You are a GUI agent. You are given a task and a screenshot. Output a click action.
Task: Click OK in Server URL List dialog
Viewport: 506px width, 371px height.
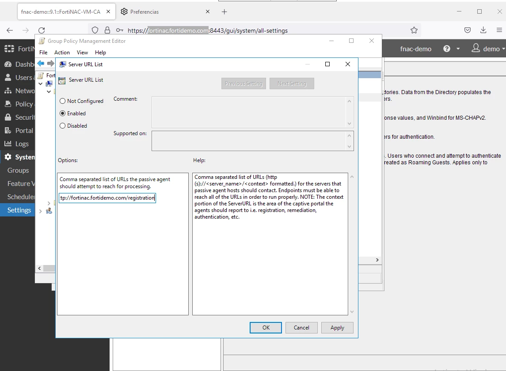point(266,327)
